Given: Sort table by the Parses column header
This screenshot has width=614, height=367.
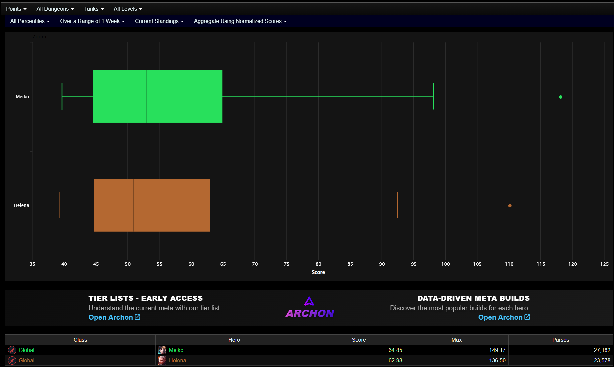Looking at the screenshot, I should point(560,340).
